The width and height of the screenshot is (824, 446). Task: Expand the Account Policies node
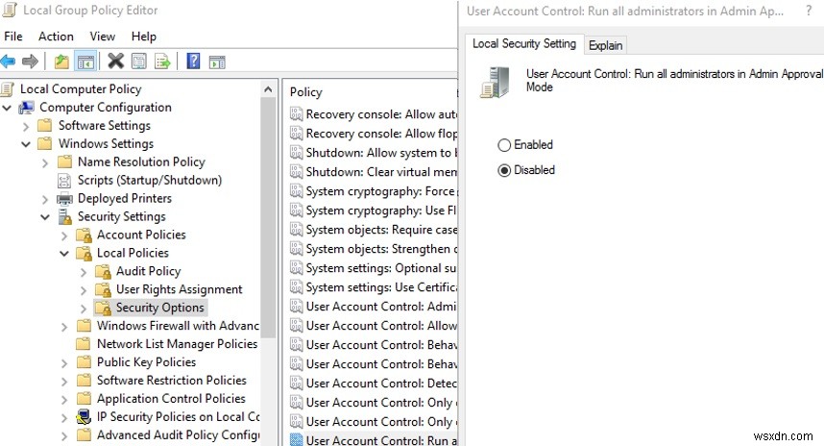(64, 236)
